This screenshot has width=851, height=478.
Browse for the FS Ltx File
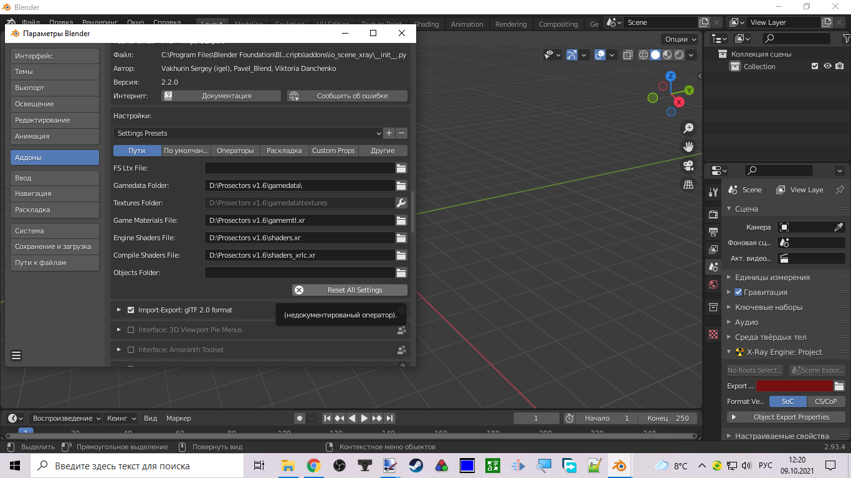tap(401, 168)
